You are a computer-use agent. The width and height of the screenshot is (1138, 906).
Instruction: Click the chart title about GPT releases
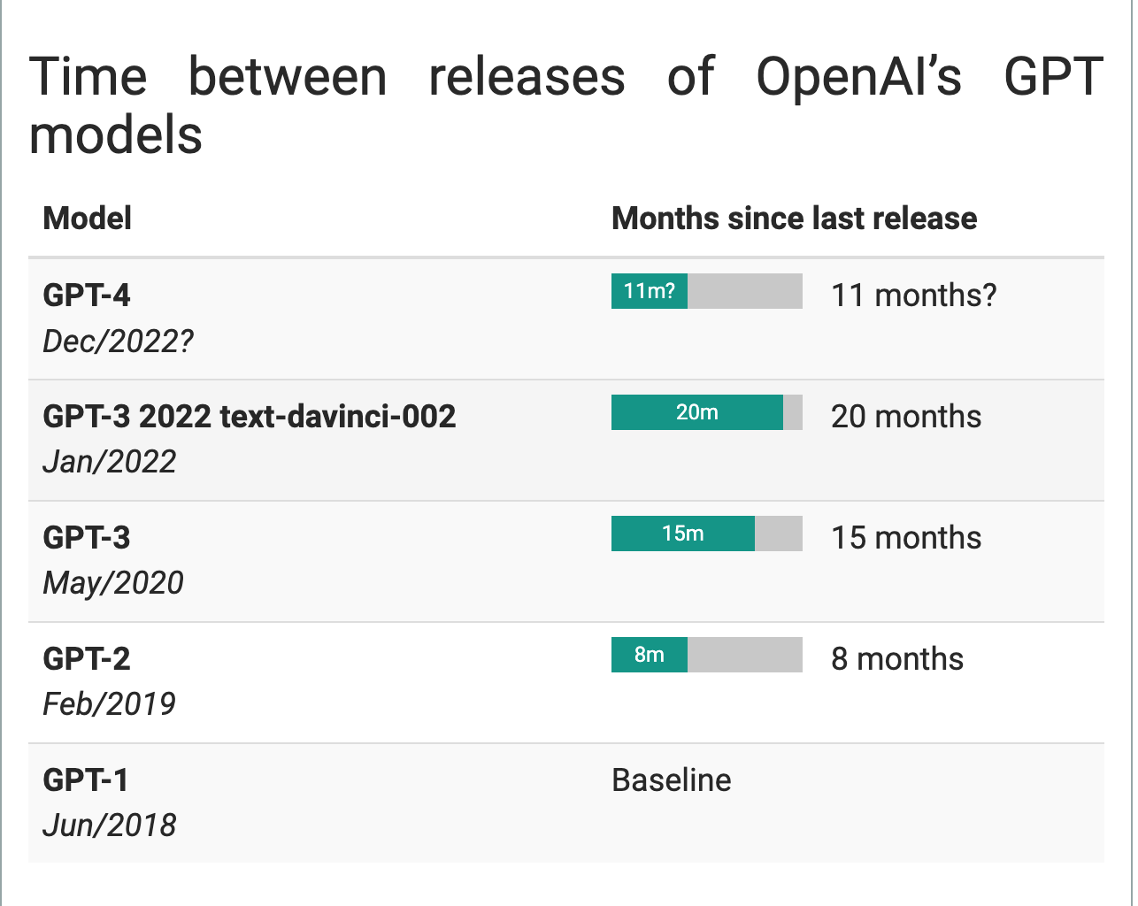[x=566, y=105]
